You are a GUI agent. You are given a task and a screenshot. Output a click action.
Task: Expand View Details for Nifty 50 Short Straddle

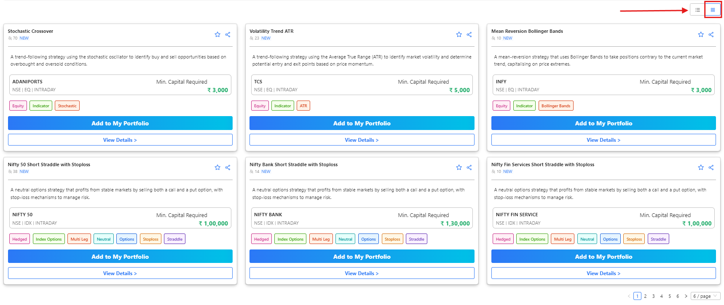[x=120, y=273]
